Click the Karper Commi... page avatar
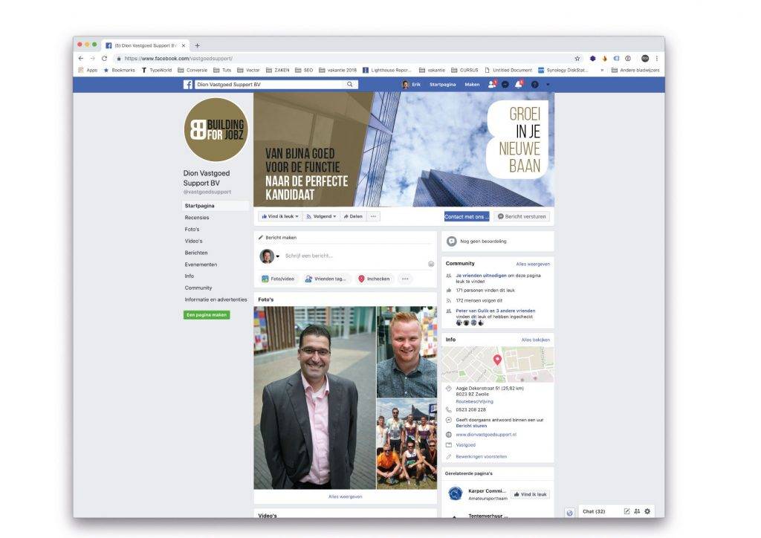This screenshot has height=538, width=761. 455,494
